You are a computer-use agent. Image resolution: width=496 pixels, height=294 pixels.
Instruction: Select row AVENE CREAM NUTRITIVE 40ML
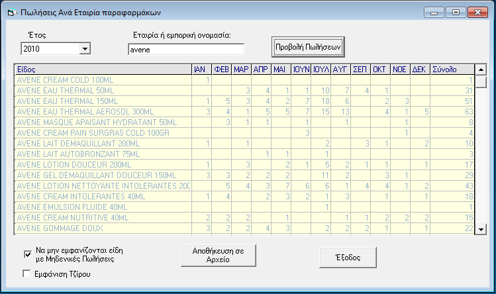244,218
